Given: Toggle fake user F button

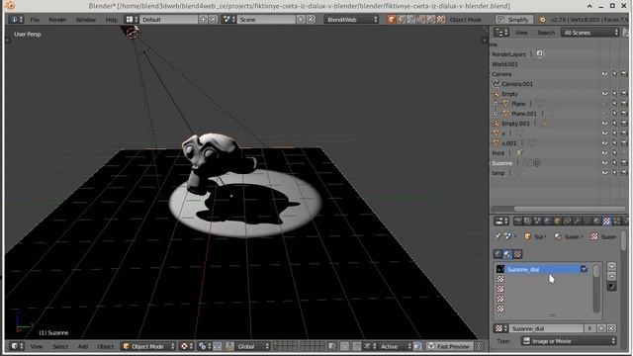Looking at the screenshot, I should (x=589, y=328).
